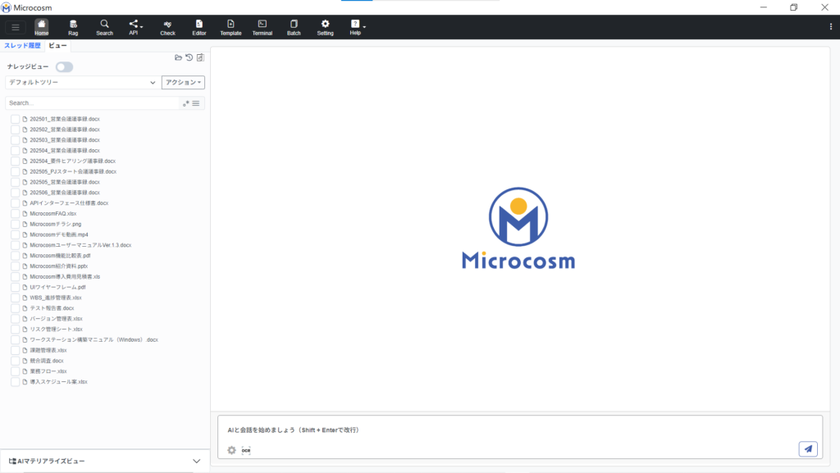Screen dimensions: 840x473
Task: Check the box for APIインターフェース仕様書.docx
Action: pos(15,203)
